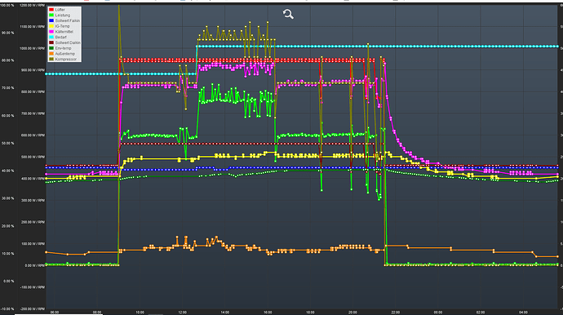Click the 10:00 time axis label
The image size is (563, 315).
click(140, 313)
